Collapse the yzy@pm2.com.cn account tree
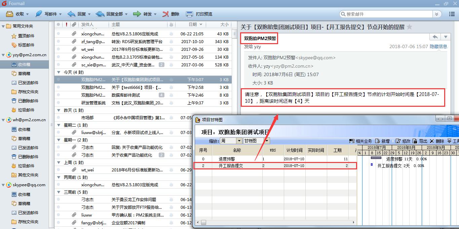This screenshot has width=459, height=229. (3, 55)
